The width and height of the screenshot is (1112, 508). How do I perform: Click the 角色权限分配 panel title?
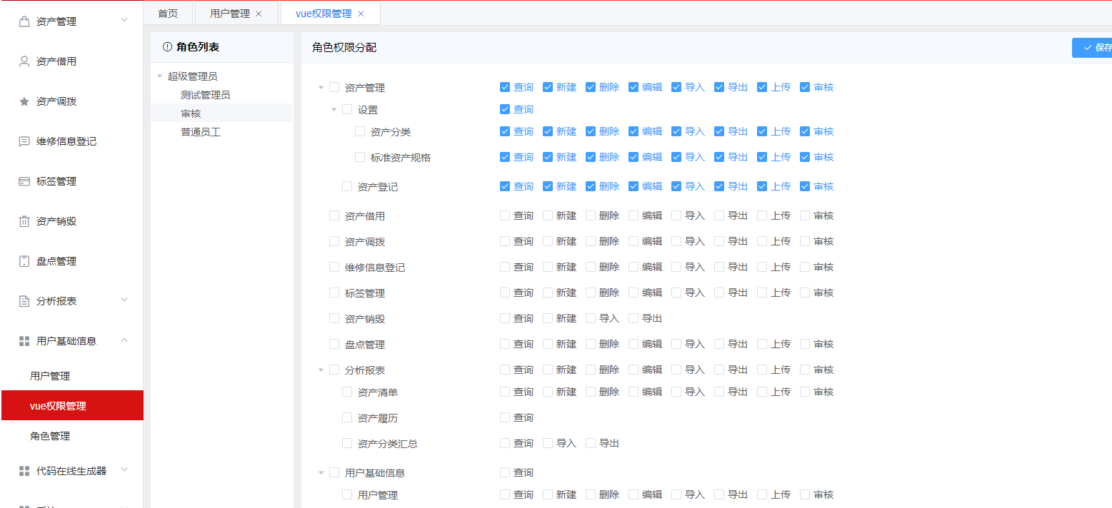tap(344, 48)
